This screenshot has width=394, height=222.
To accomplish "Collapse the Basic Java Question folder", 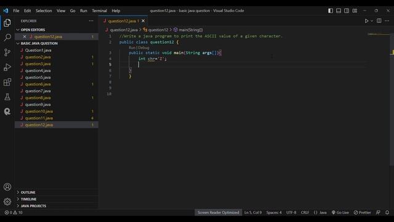I will 56,43.
